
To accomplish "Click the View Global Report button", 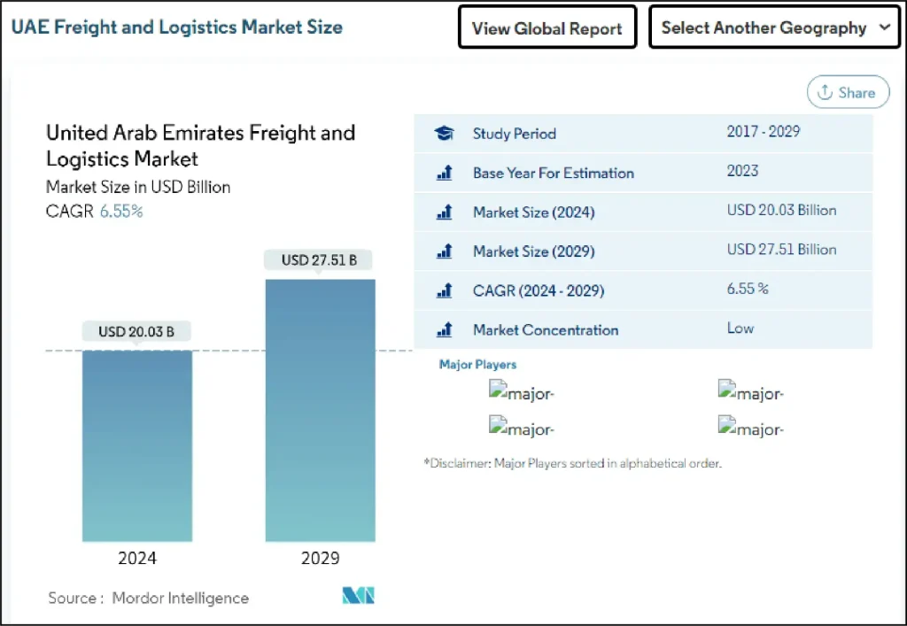I will click(547, 27).
